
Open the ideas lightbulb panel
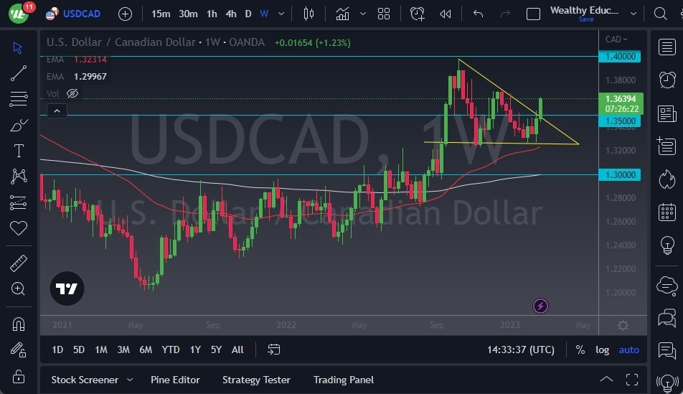pyautogui.click(x=667, y=245)
